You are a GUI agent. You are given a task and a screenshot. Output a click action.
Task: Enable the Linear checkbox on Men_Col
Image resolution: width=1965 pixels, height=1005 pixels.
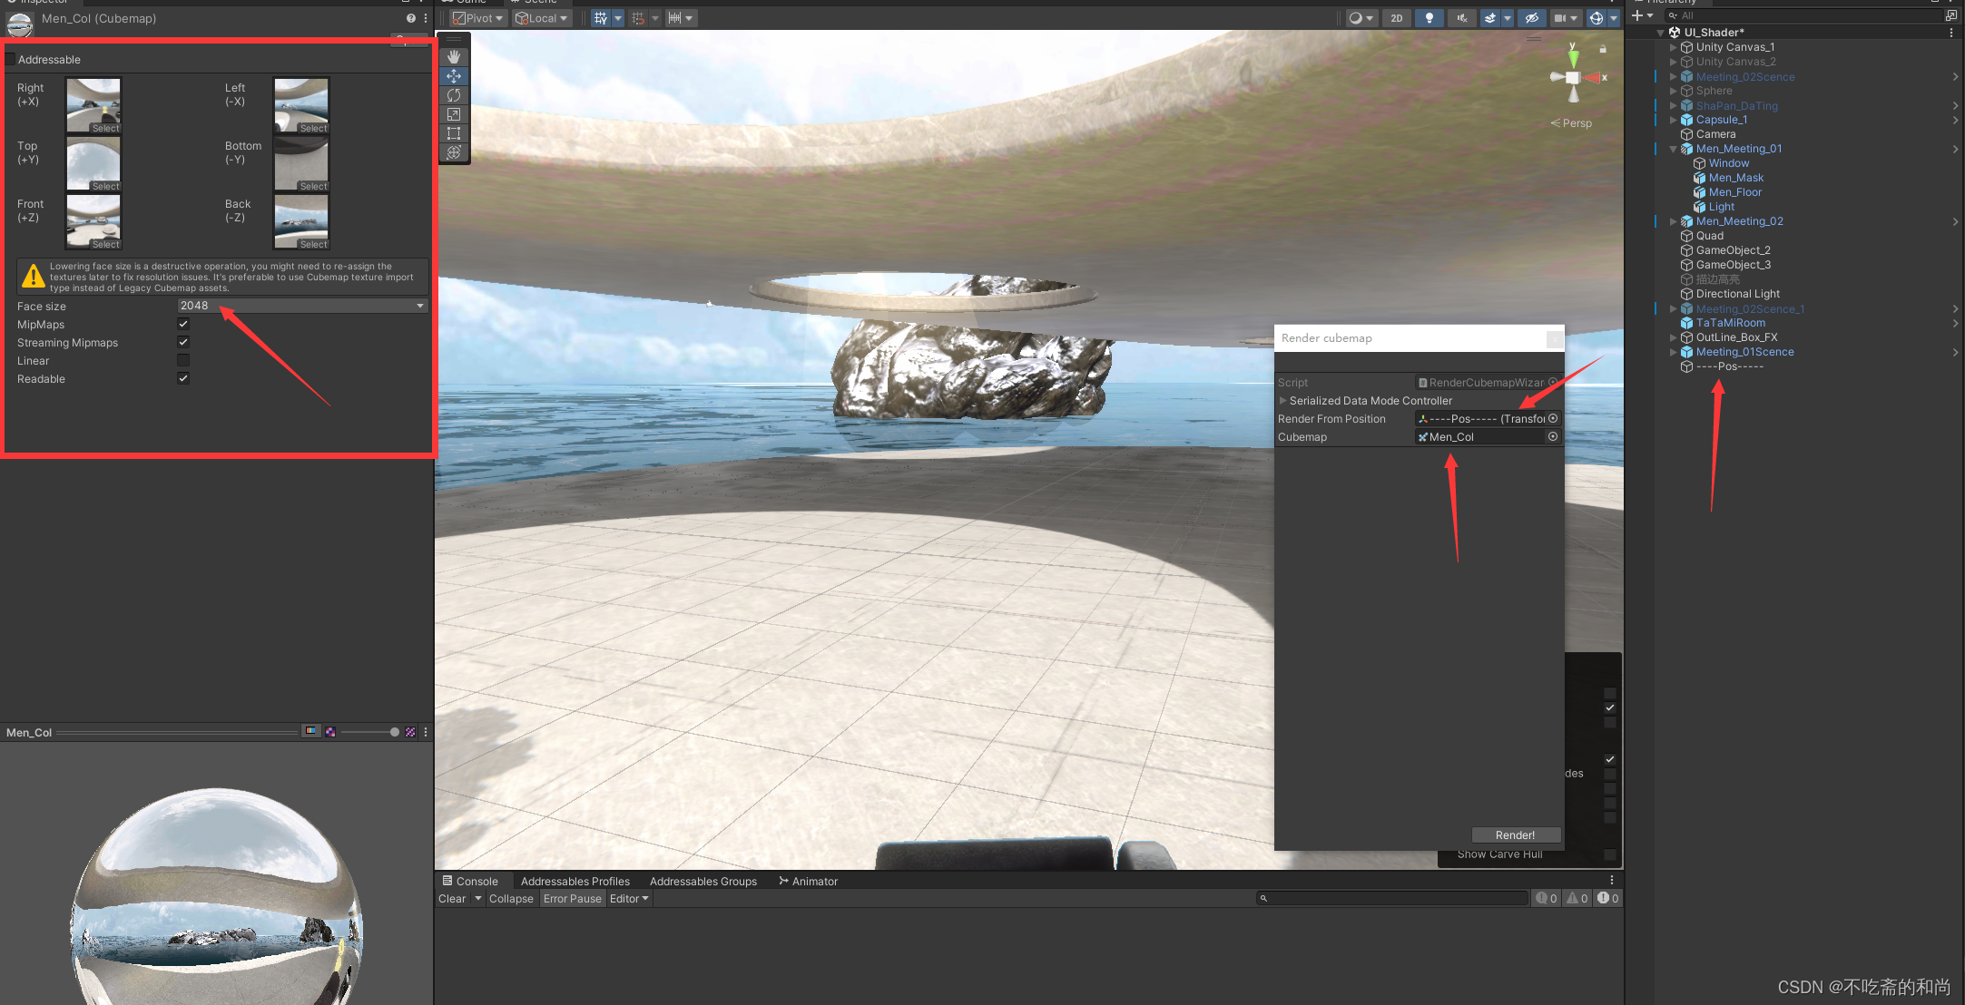pos(182,360)
